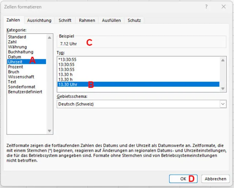
Task: Expand the Gebietsschema dropdown
Action: [223, 104]
